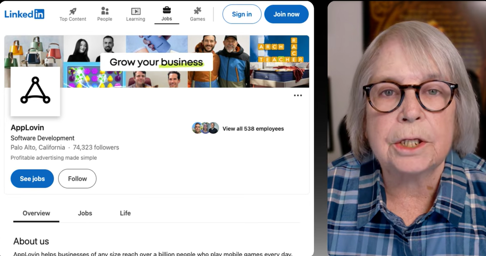The width and height of the screenshot is (486, 256).
Task: Click the 74,323 followers text
Action: (96, 147)
